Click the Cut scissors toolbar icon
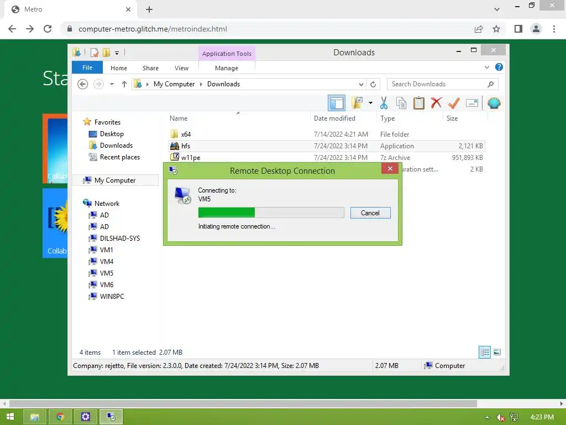 click(x=384, y=103)
